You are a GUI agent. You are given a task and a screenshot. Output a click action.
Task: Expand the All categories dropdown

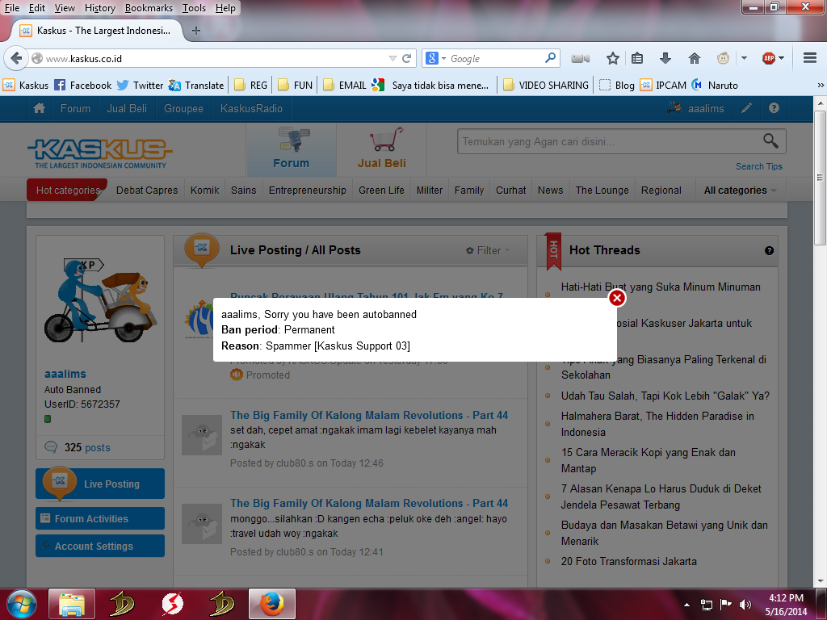pyautogui.click(x=740, y=191)
